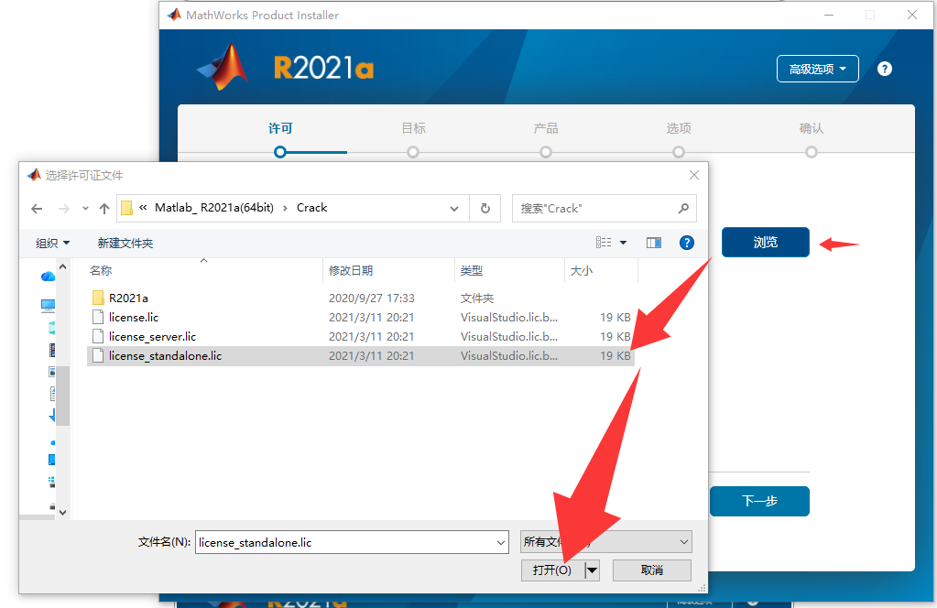The height and width of the screenshot is (608, 937).
Task: Expand the 打开 button's arrow menu
Action: 593,570
